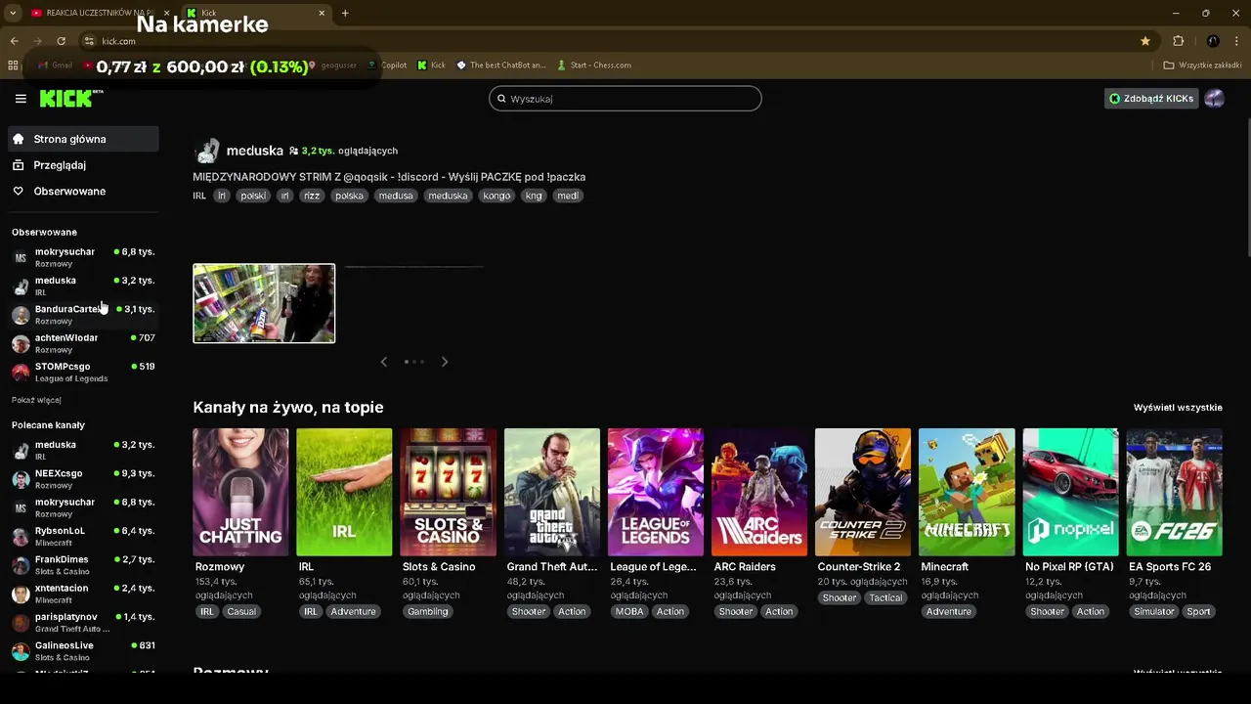Click RybsonLoL avatar in sidebar
This screenshot has width=1251, height=704.
(21, 536)
